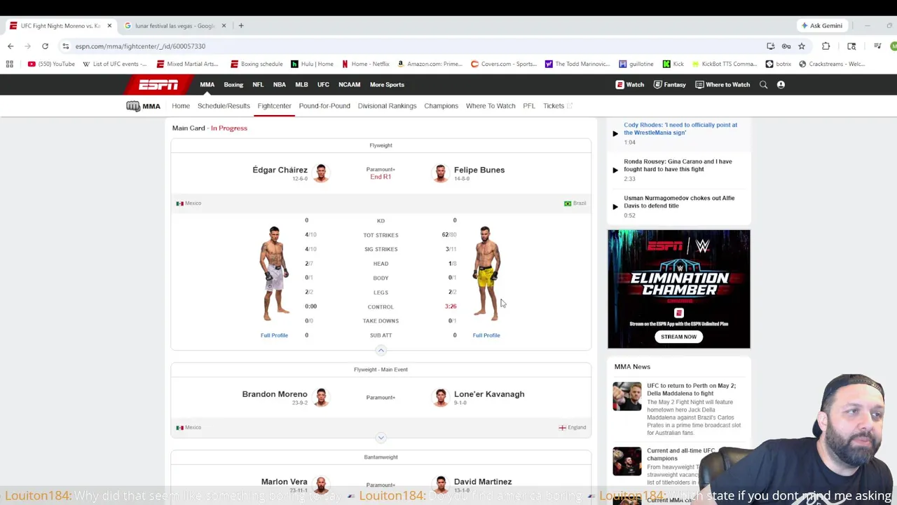Open Felipe Bunes headshot icon

[440, 173]
